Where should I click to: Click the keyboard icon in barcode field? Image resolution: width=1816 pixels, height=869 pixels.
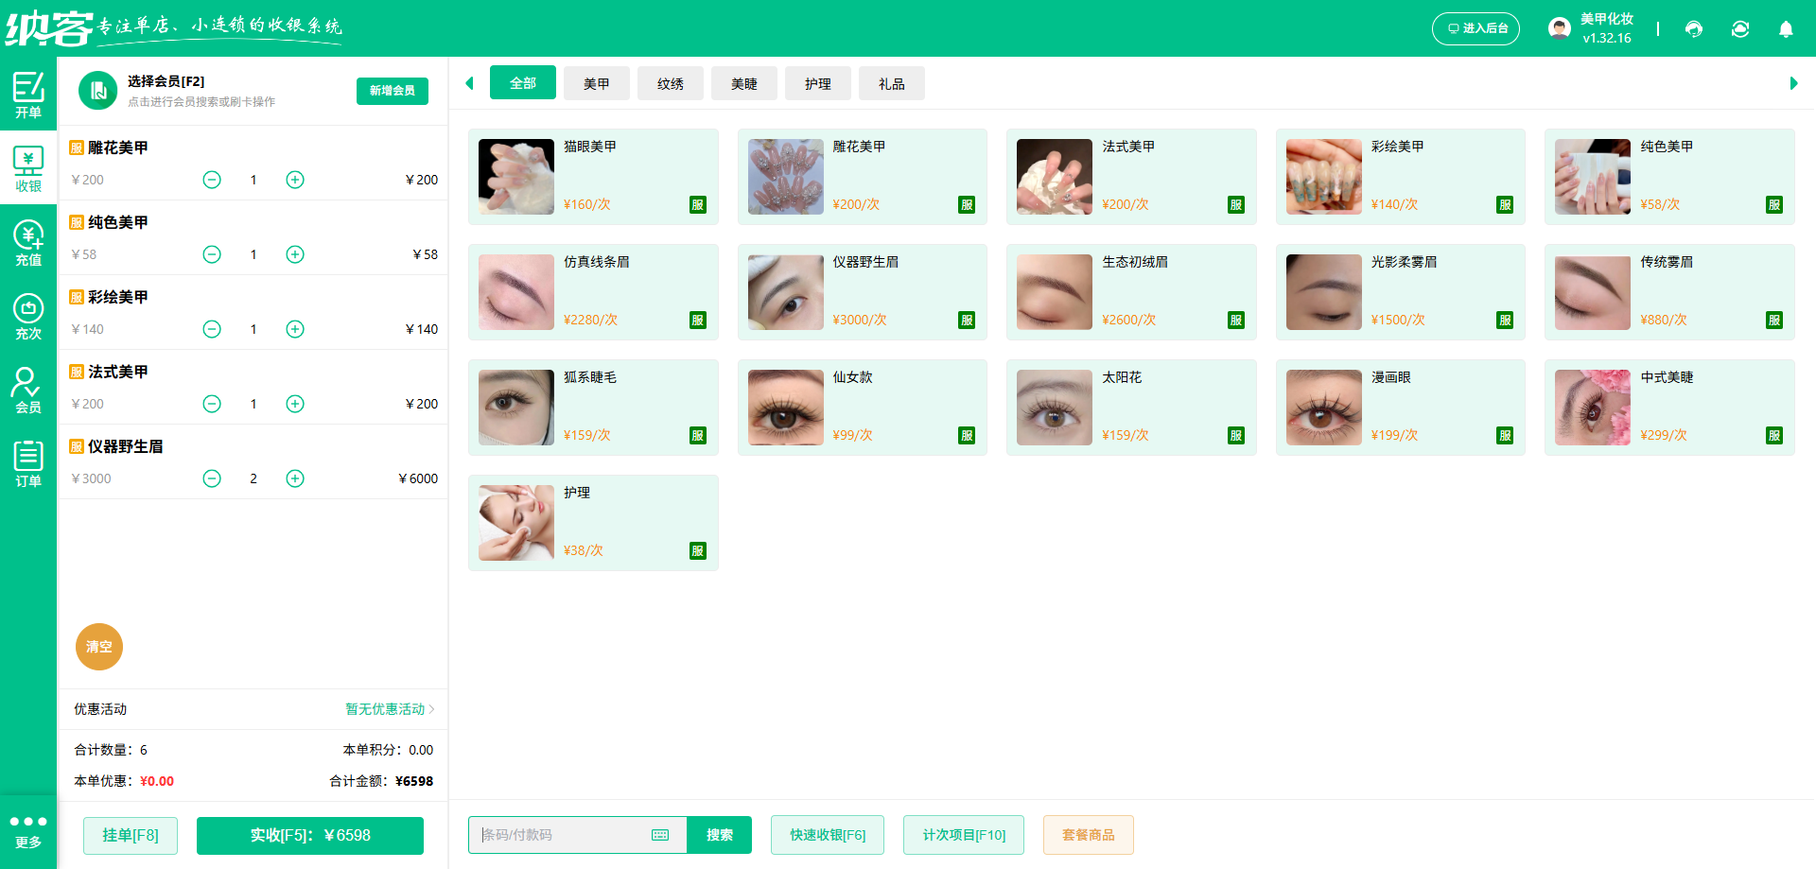tap(659, 835)
